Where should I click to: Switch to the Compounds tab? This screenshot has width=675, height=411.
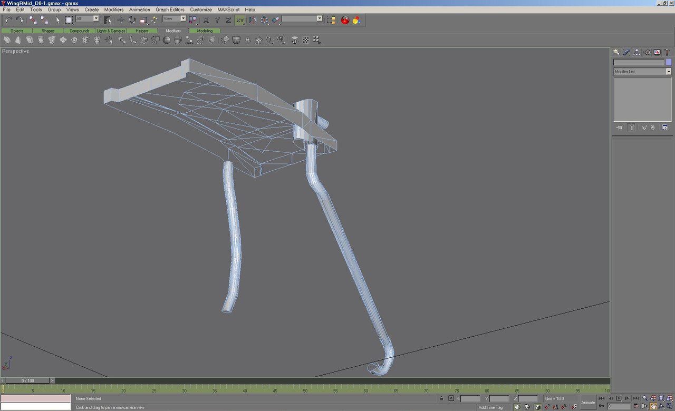pyautogui.click(x=79, y=31)
